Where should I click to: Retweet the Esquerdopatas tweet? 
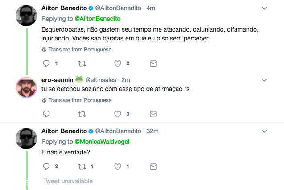point(82,63)
